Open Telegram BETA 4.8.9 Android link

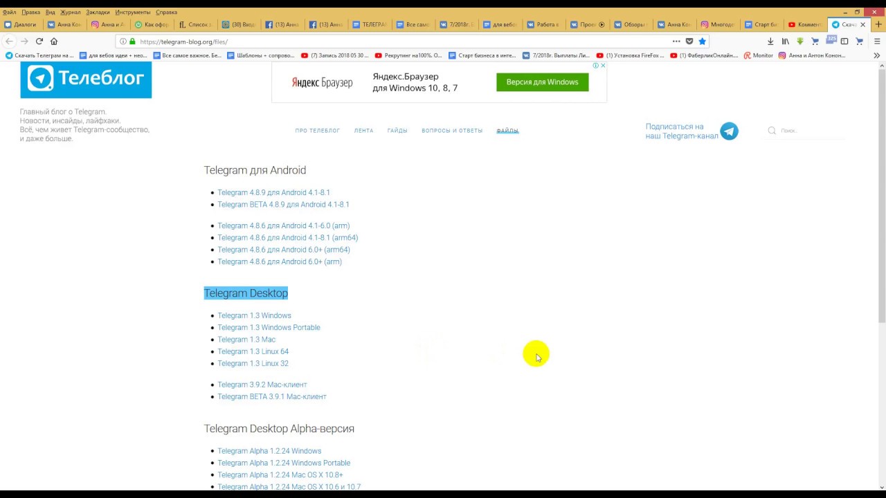coord(283,205)
